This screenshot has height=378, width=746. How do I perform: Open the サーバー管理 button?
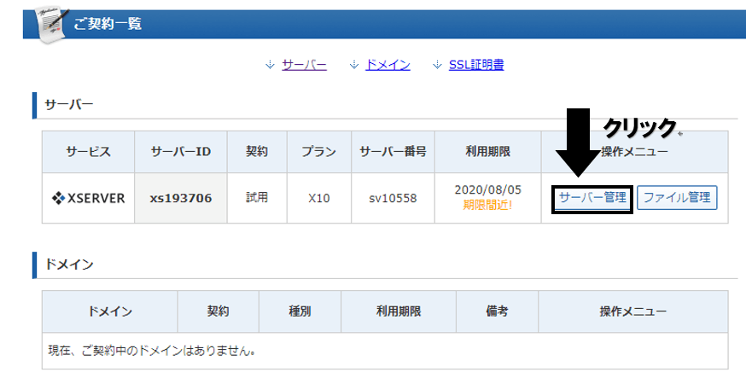[x=592, y=198]
